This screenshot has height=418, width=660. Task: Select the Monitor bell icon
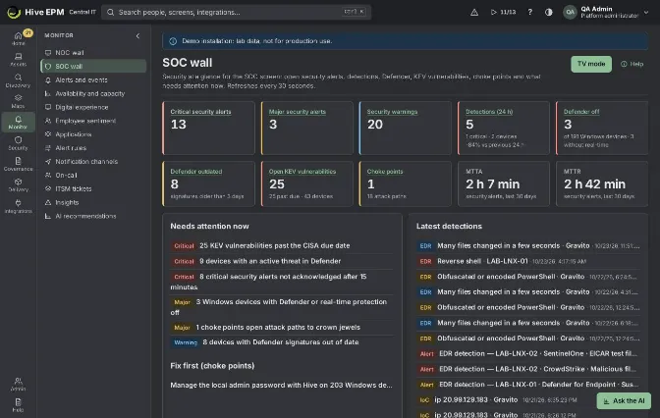coord(18,122)
